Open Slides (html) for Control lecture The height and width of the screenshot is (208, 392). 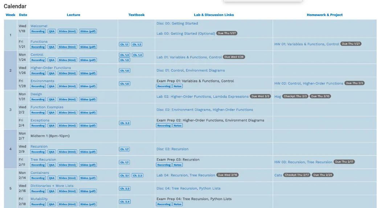click(67, 60)
